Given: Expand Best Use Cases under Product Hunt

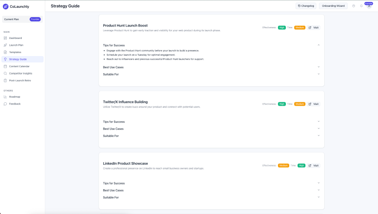Looking at the screenshot, I should (x=319, y=67).
